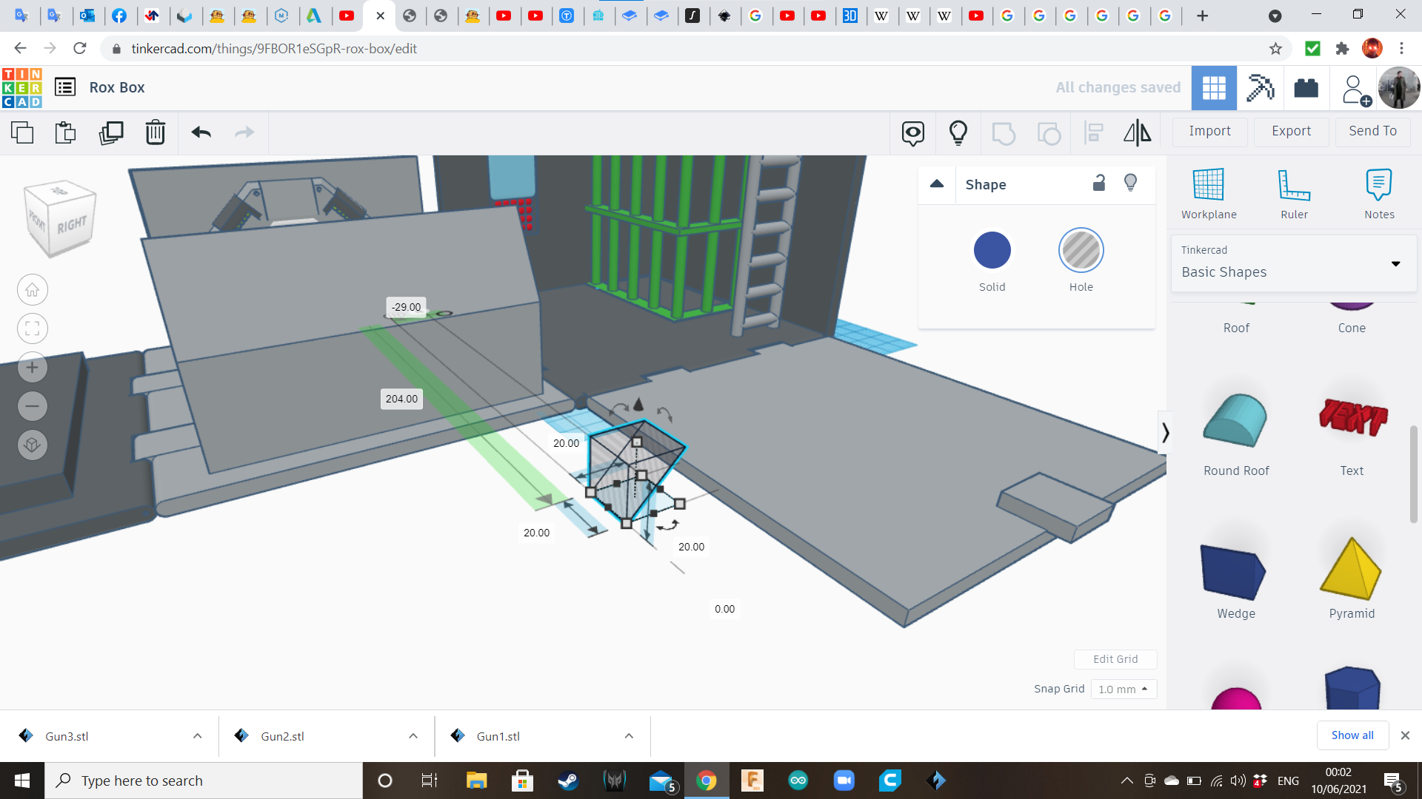The height and width of the screenshot is (799, 1422).
Task: Click the Duplicate and repeat icon
Action: coord(111,132)
